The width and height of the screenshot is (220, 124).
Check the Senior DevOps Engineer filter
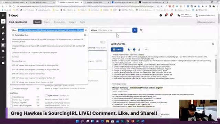coord(11,105)
